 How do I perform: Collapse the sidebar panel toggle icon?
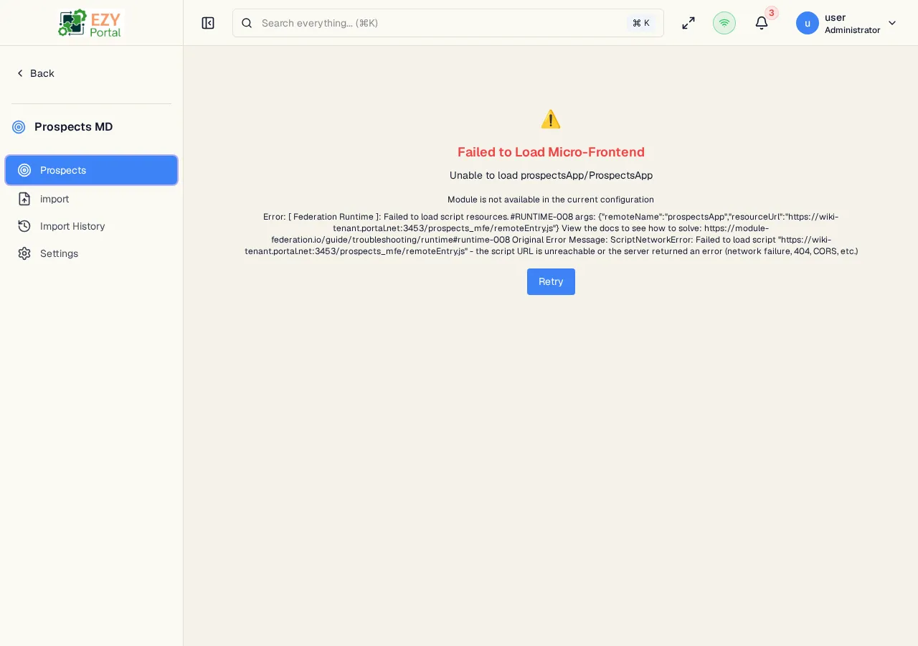[x=208, y=23]
